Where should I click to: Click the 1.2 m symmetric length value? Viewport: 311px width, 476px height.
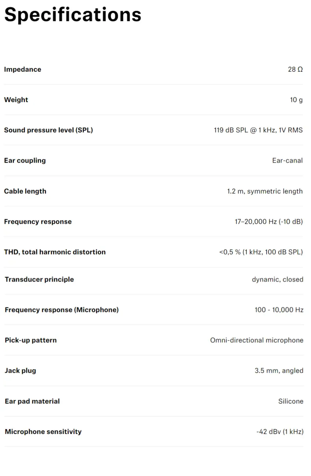(x=265, y=191)
